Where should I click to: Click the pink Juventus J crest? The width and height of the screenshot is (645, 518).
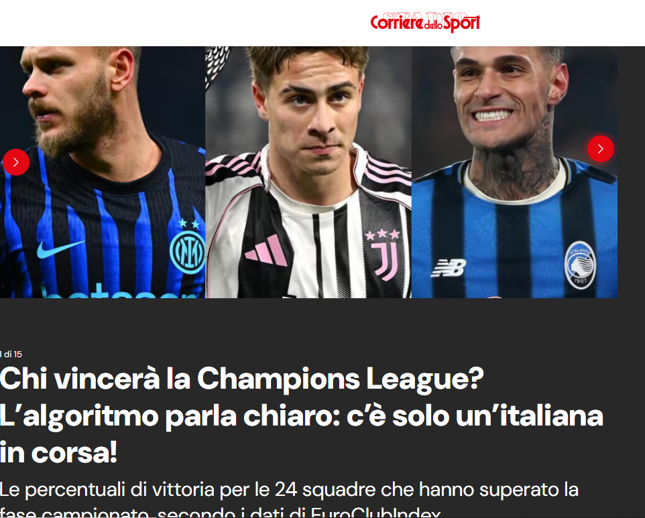point(386,261)
